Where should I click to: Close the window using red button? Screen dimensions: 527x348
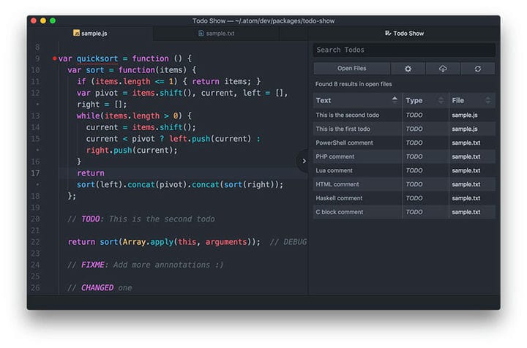[x=34, y=20]
